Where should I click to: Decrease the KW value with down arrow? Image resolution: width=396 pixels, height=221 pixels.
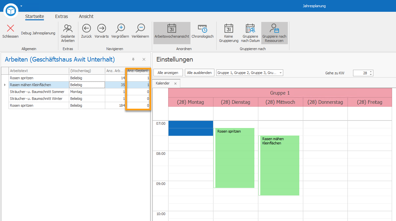tap(371, 75)
